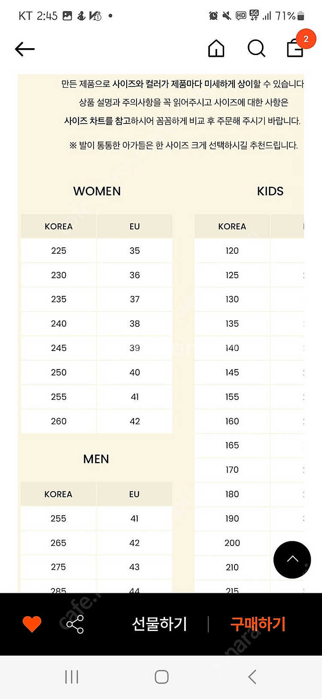Tap the back arrow icon
The width and height of the screenshot is (322, 699).
point(24,49)
